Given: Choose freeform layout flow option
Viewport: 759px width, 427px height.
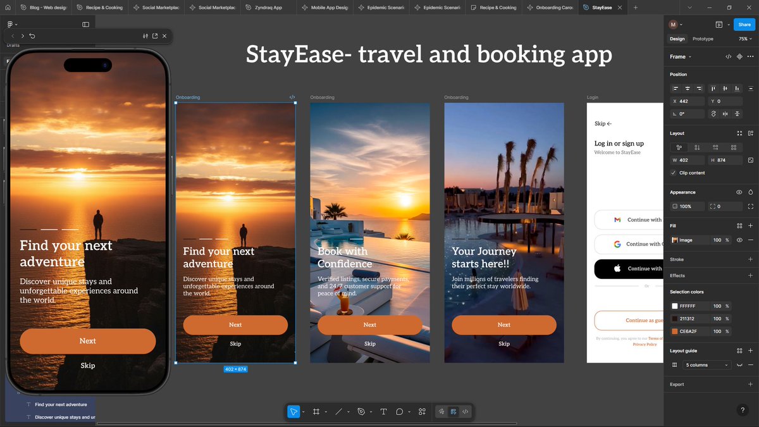Looking at the screenshot, I should 679,147.
